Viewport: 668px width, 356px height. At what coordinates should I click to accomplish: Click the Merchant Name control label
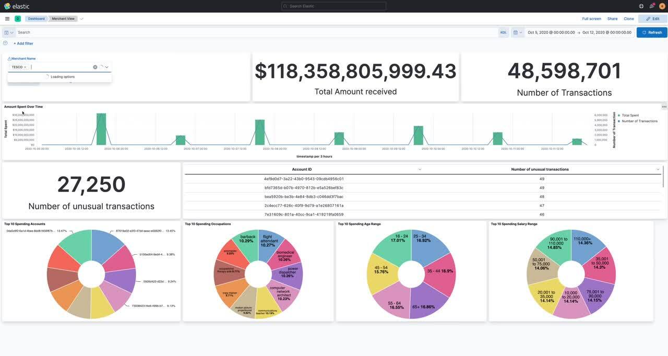pos(23,58)
